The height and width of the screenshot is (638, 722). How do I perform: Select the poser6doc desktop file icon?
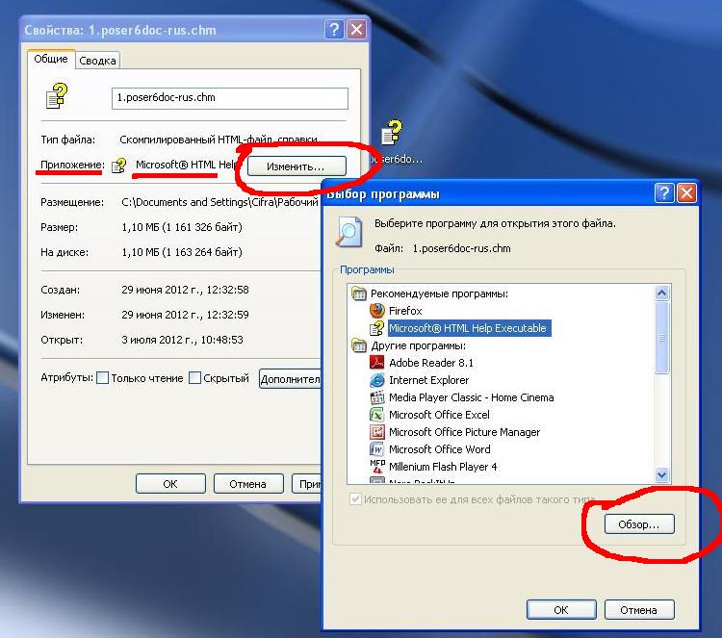click(x=392, y=132)
